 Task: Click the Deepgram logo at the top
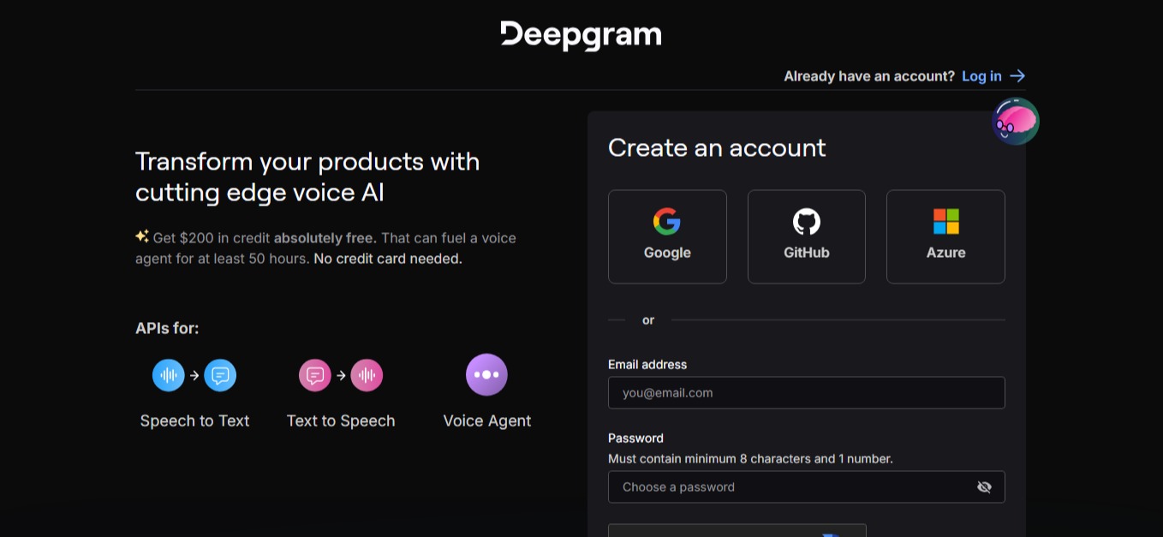tap(581, 35)
